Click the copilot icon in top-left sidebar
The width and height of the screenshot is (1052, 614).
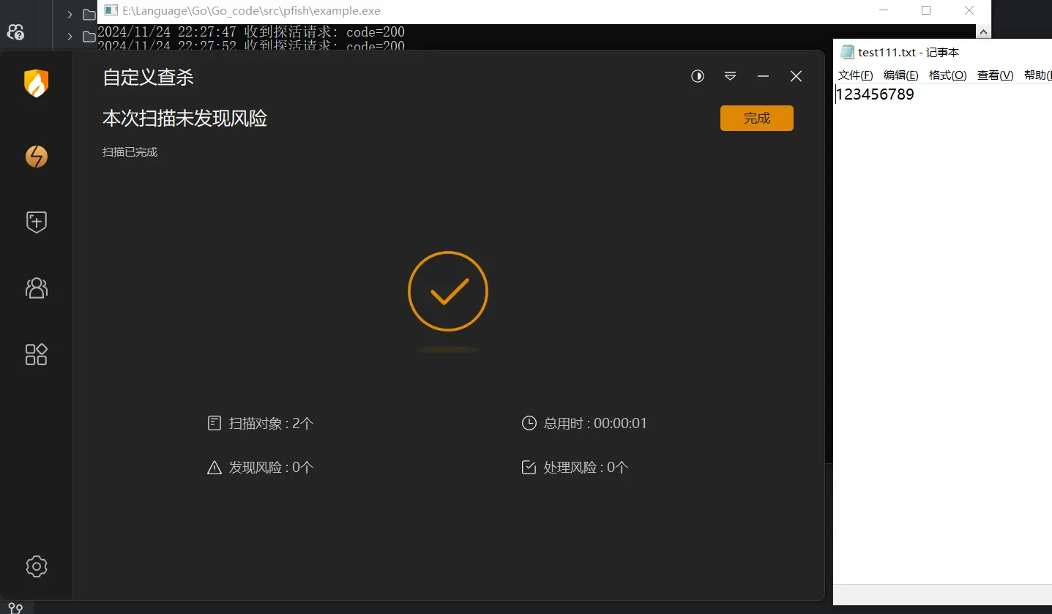(16, 31)
